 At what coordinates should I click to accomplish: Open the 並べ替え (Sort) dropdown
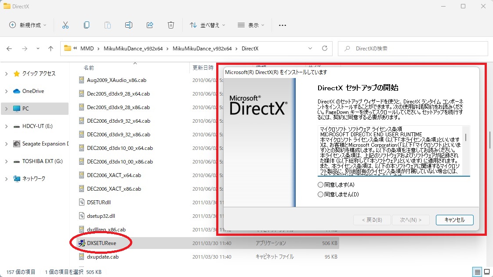pos(207,25)
